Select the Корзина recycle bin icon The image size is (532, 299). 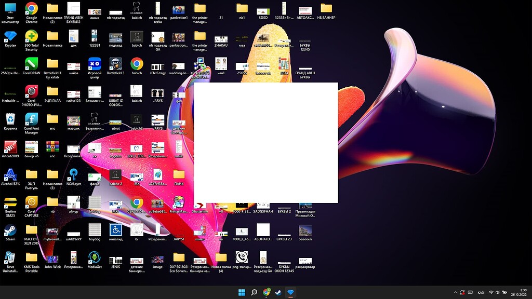pos(10,119)
